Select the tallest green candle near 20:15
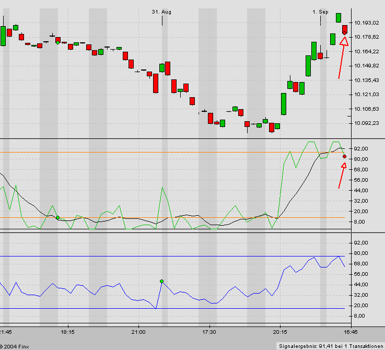 284,104
